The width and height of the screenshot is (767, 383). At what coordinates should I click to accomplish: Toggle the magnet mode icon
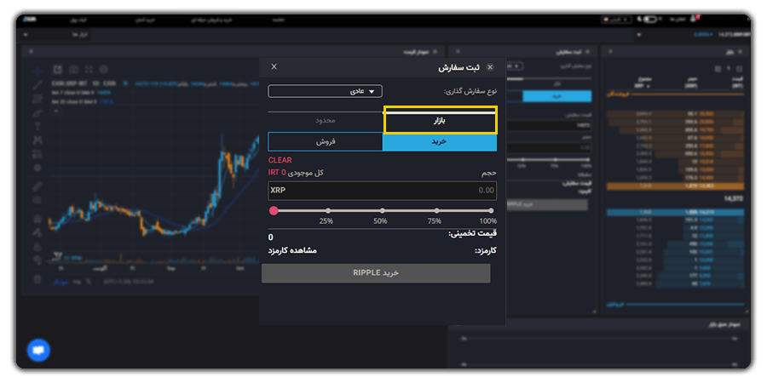[x=37, y=219]
